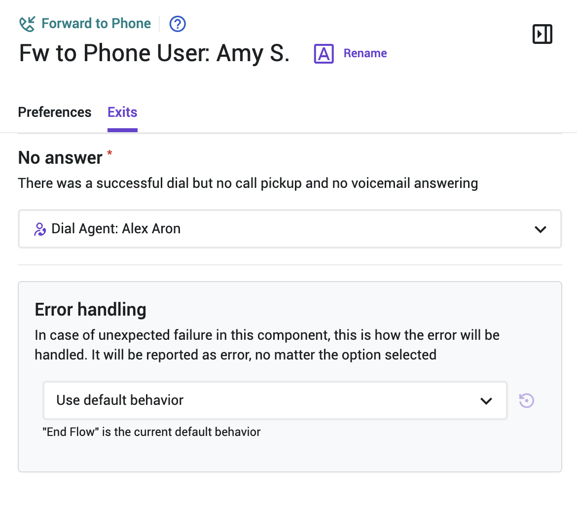The height and width of the screenshot is (505, 577).
Task: Reset error handling with the restore icon
Action: [526, 400]
